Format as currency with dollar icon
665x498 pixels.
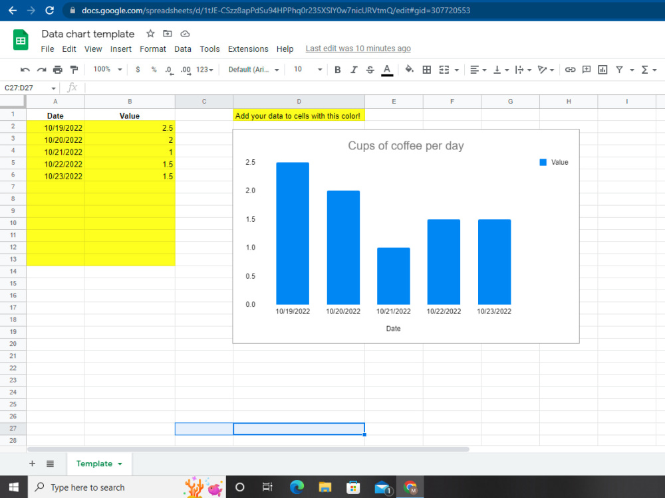tap(138, 70)
